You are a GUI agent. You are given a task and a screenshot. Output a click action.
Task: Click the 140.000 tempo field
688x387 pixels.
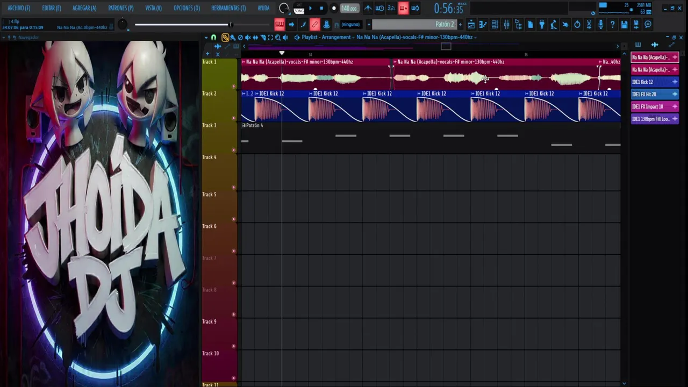click(349, 8)
